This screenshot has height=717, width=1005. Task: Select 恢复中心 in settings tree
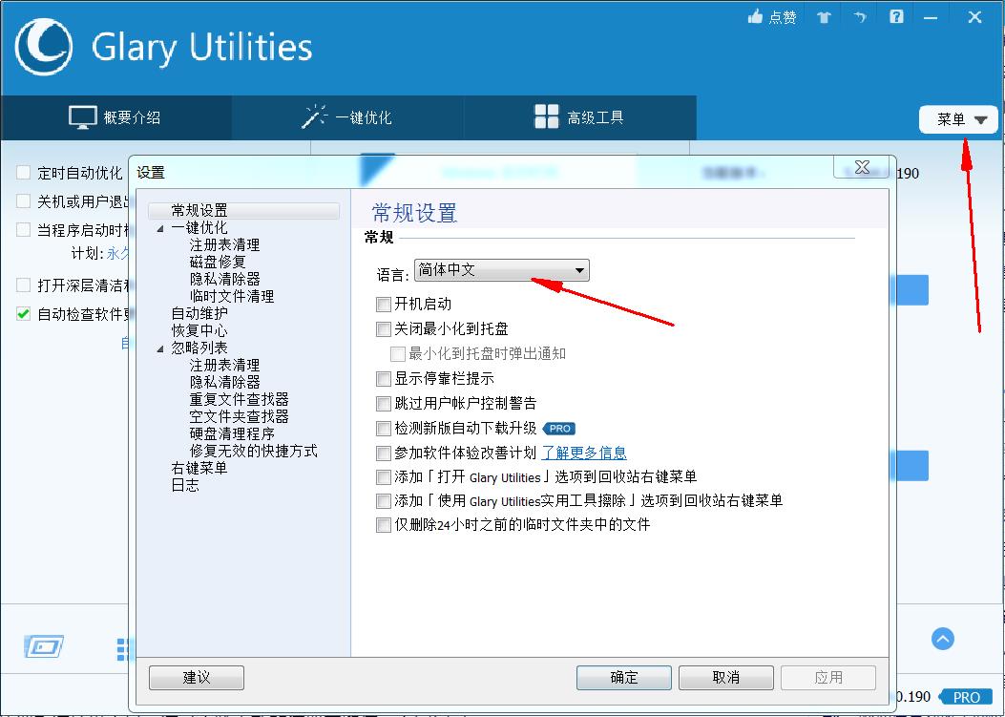199,330
